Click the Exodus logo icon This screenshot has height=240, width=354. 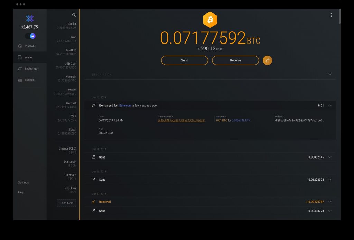[30, 19]
